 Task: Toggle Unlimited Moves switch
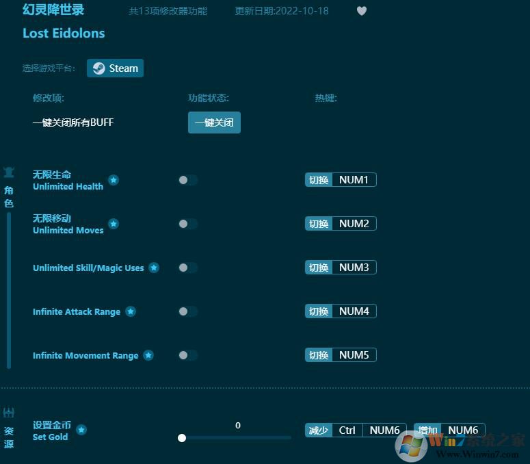coord(188,224)
